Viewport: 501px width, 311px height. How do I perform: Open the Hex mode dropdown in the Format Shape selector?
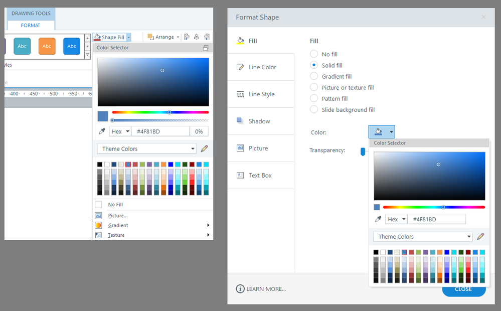click(x=396, y=219)
